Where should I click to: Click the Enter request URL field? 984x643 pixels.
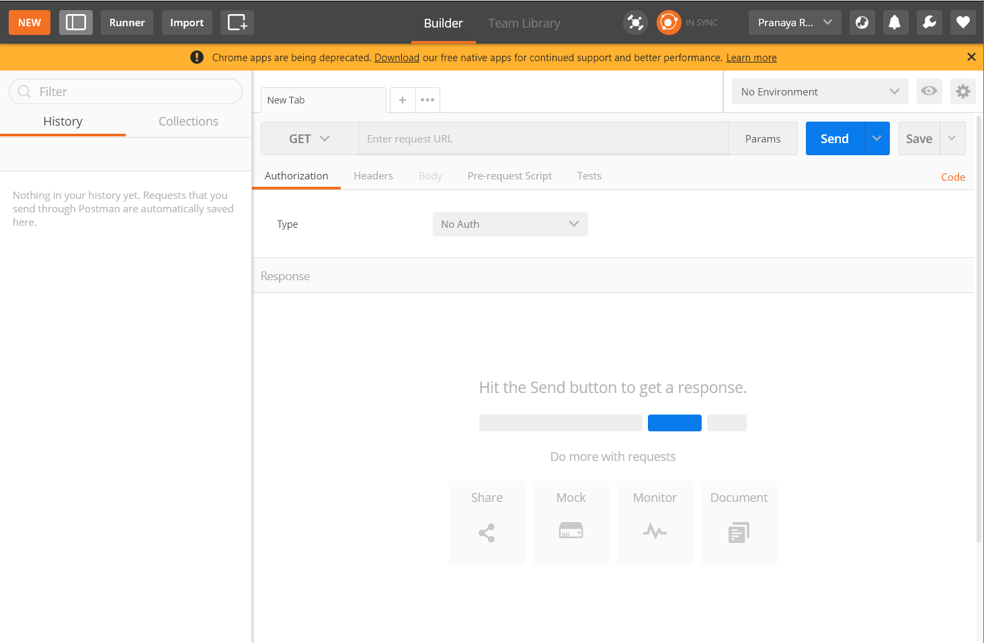tap(543, 138)
